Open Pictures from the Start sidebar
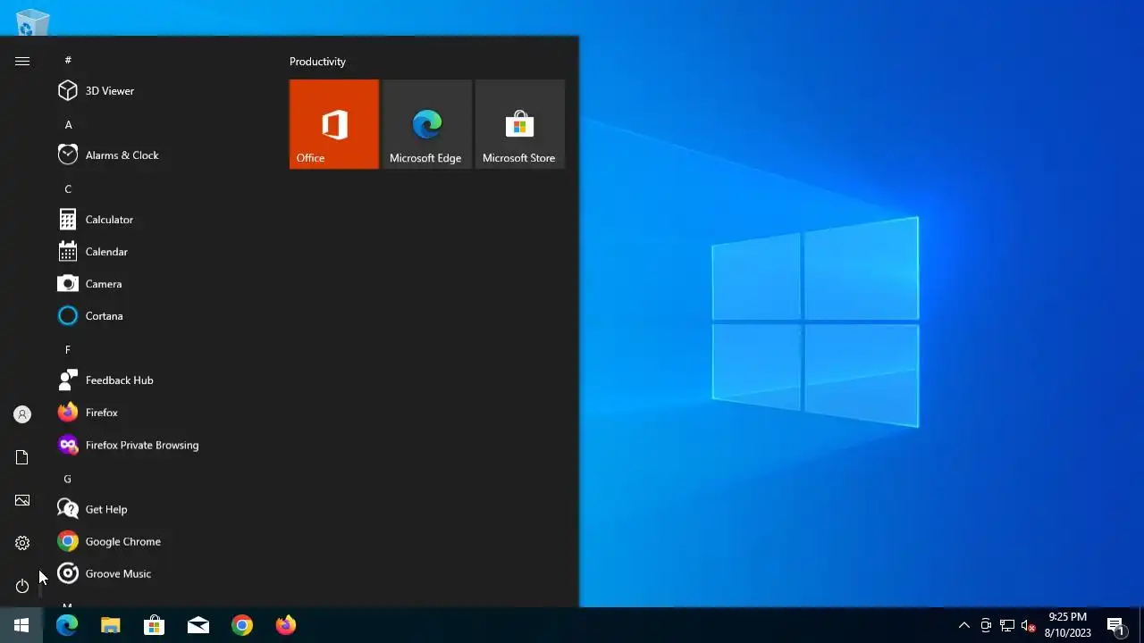 (22, 500)
